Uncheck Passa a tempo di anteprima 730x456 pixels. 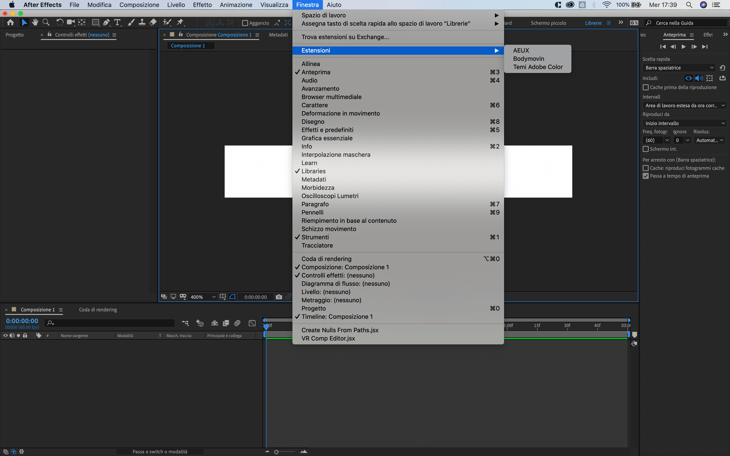[x=646, y=176]
